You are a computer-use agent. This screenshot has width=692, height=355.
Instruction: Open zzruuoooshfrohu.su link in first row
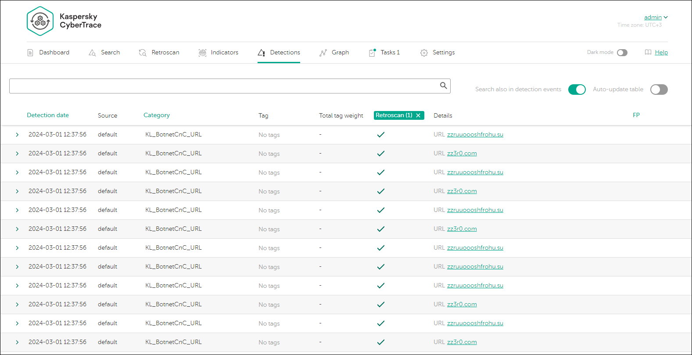475,134
